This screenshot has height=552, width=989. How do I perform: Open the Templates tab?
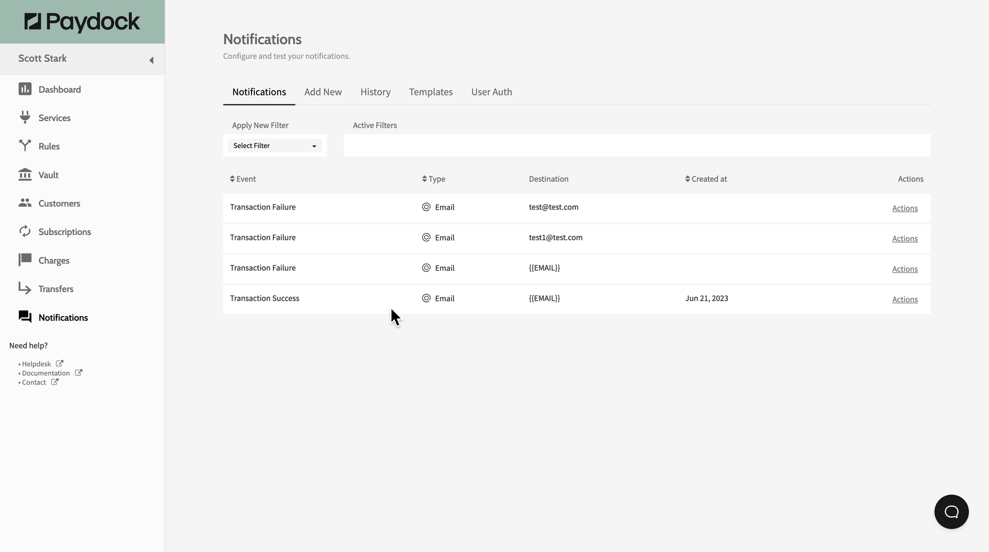click(x=430, y=92)
